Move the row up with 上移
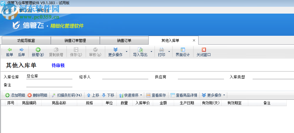This screenshot has height=133, width=294. coord(93,95)
